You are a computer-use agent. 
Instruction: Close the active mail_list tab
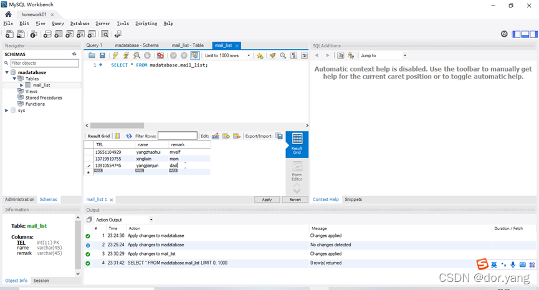click(x=237, y=45)
